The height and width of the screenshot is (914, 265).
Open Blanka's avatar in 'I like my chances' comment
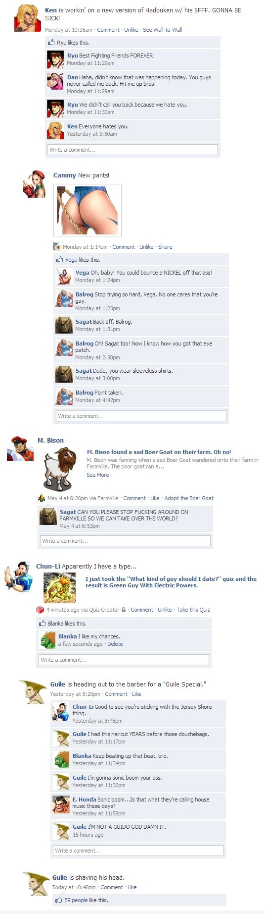click(x=48, y=640)
